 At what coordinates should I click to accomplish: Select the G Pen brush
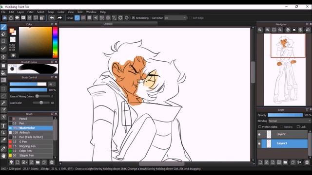pyautogui.click(x=30, y=141)
